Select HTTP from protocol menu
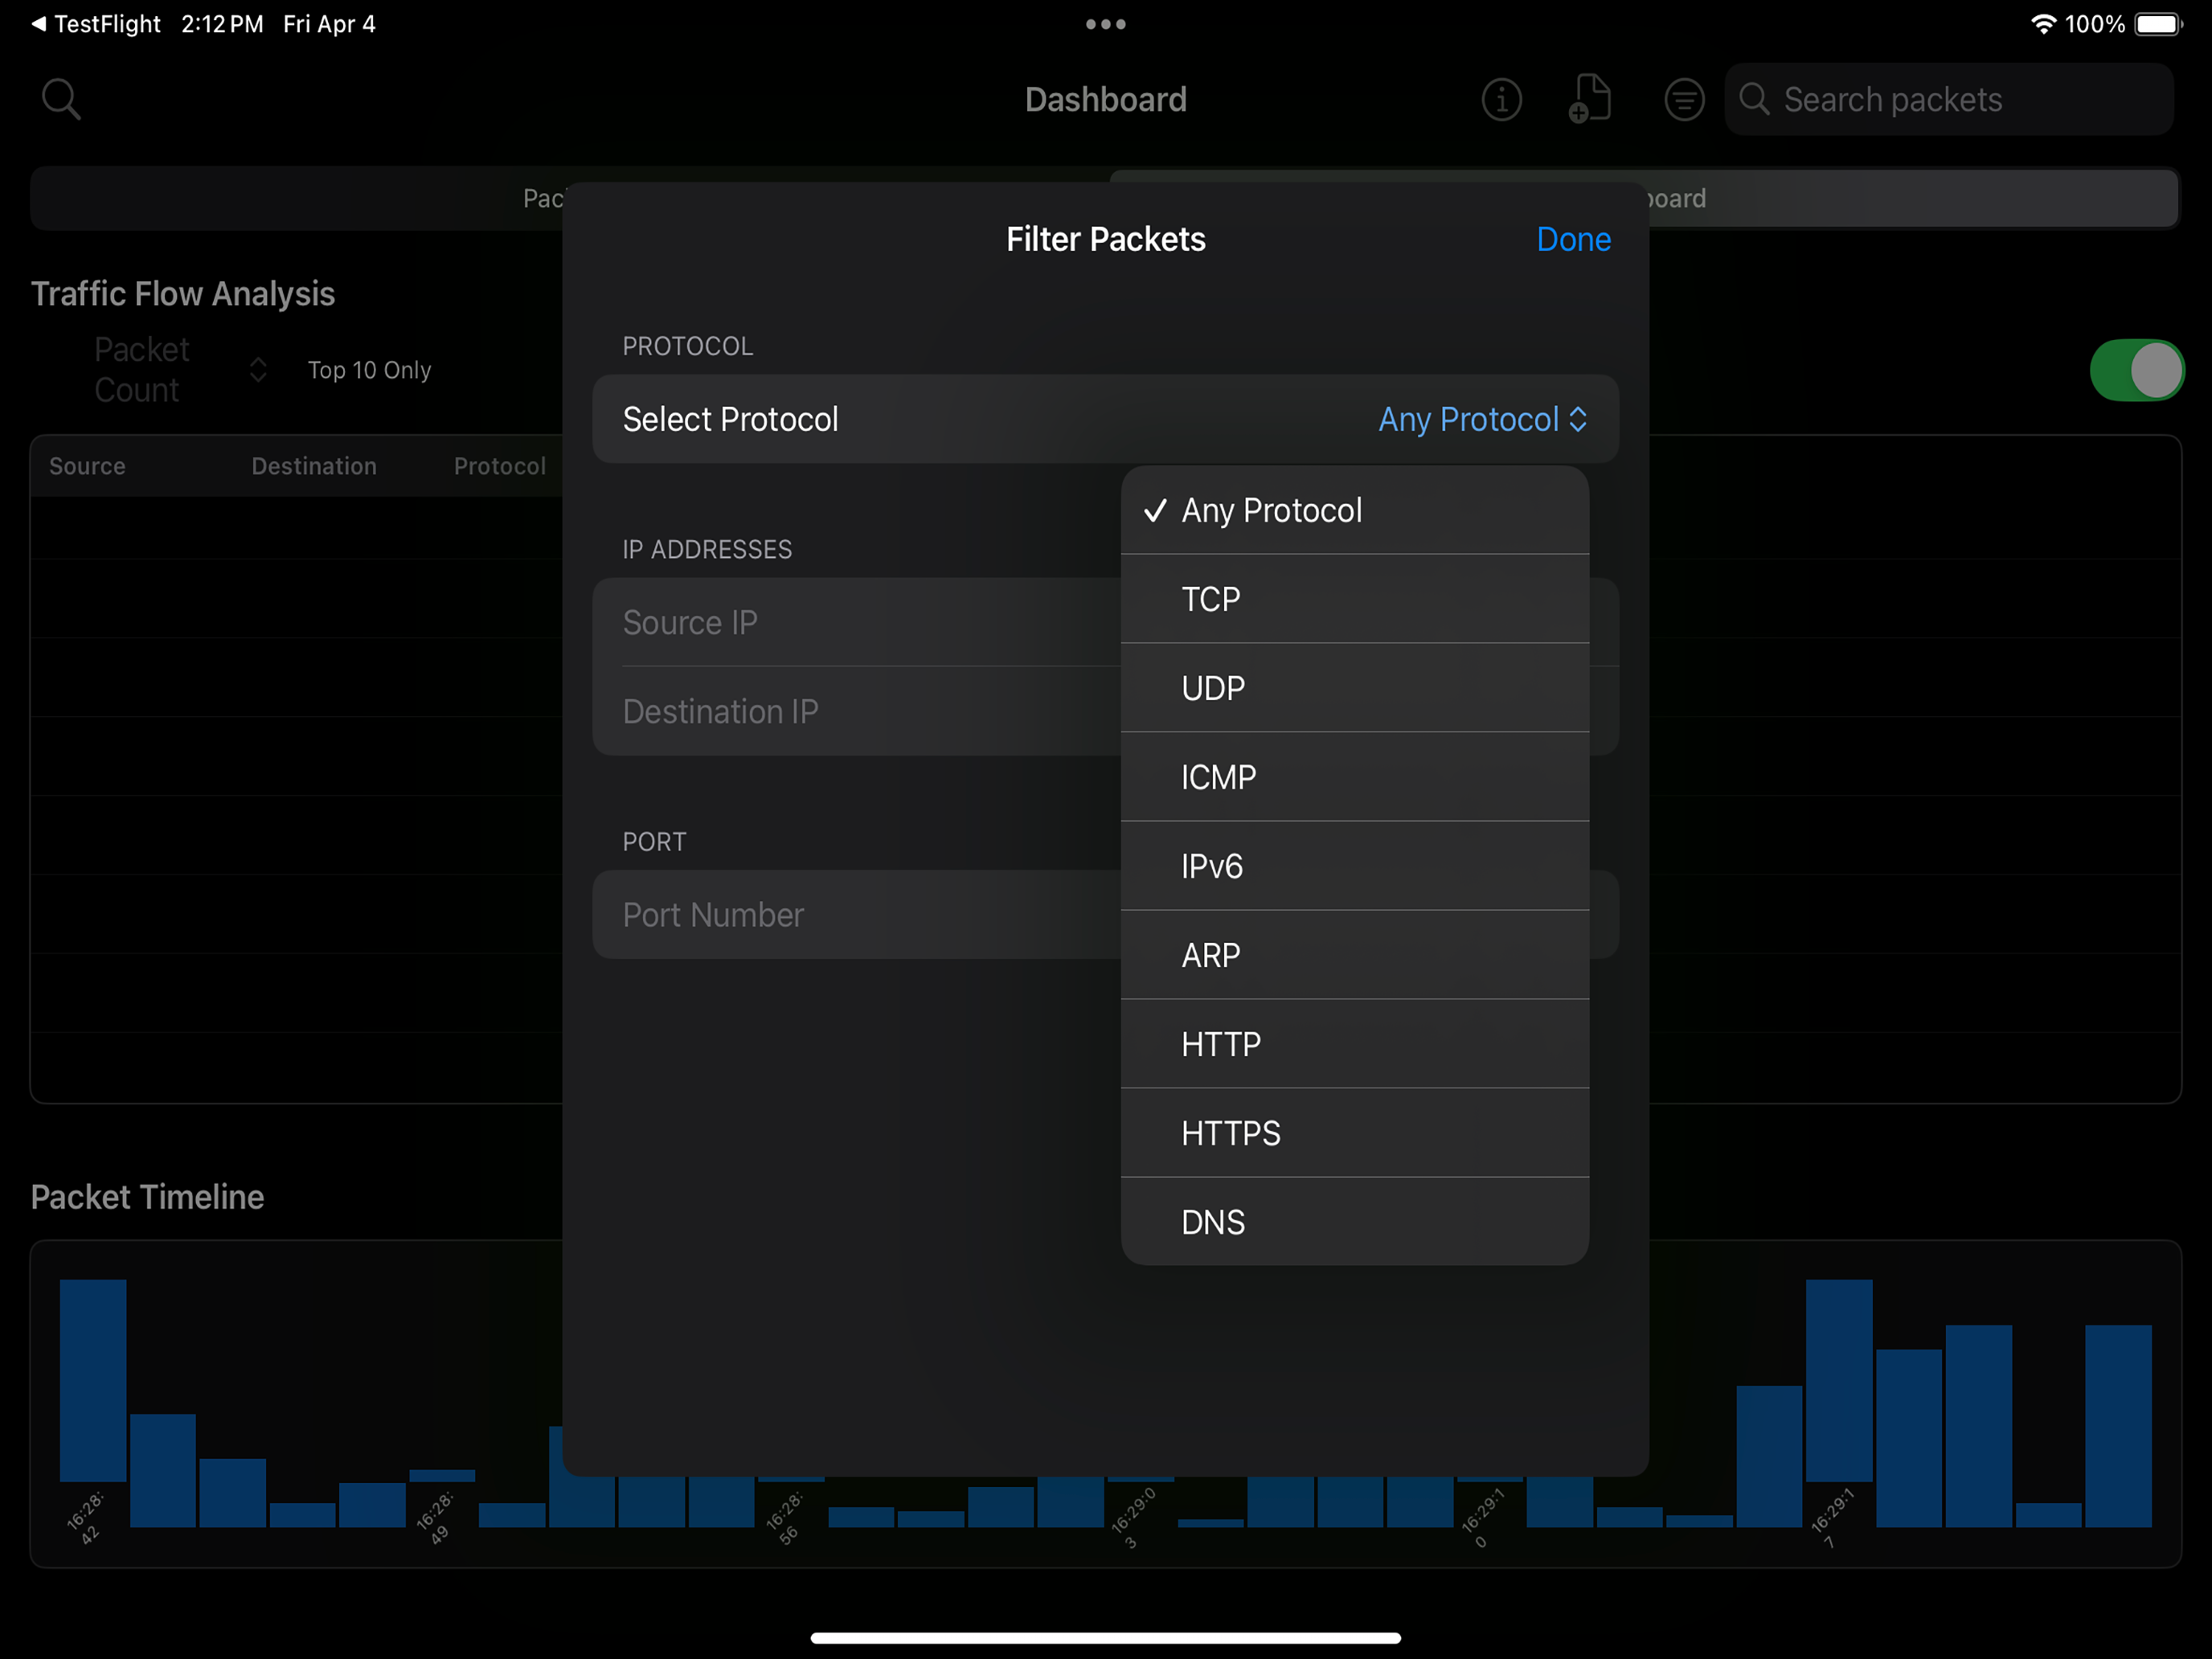The width and height of the screenshot is (2212, 1659). pos(1354,1044)
